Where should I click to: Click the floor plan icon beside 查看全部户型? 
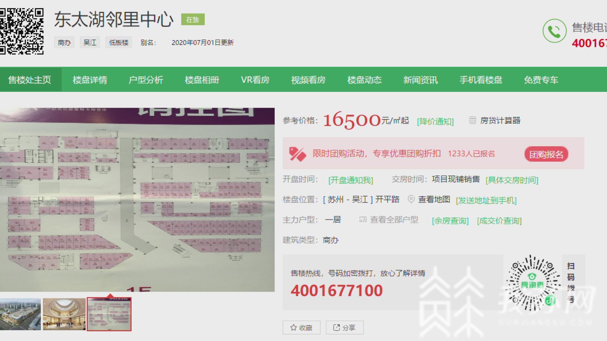[x=363, y=219]
